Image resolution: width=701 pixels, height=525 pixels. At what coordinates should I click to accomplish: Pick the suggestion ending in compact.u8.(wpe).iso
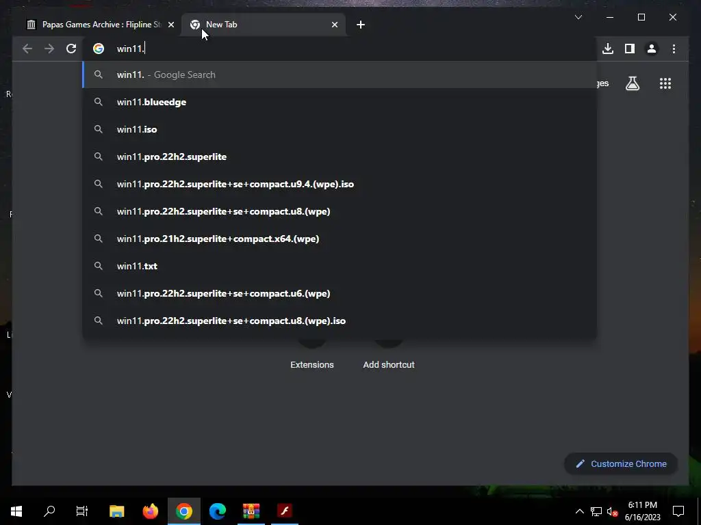[x=340, y=321]
